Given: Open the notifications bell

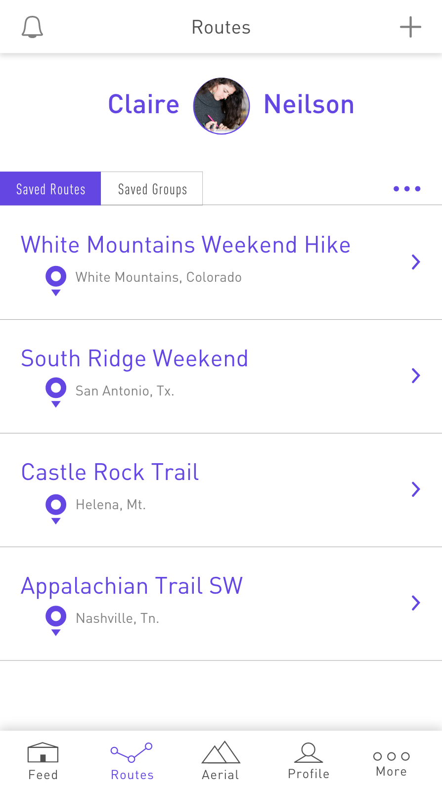Looking at the screenshot, I should pos(33,27).
